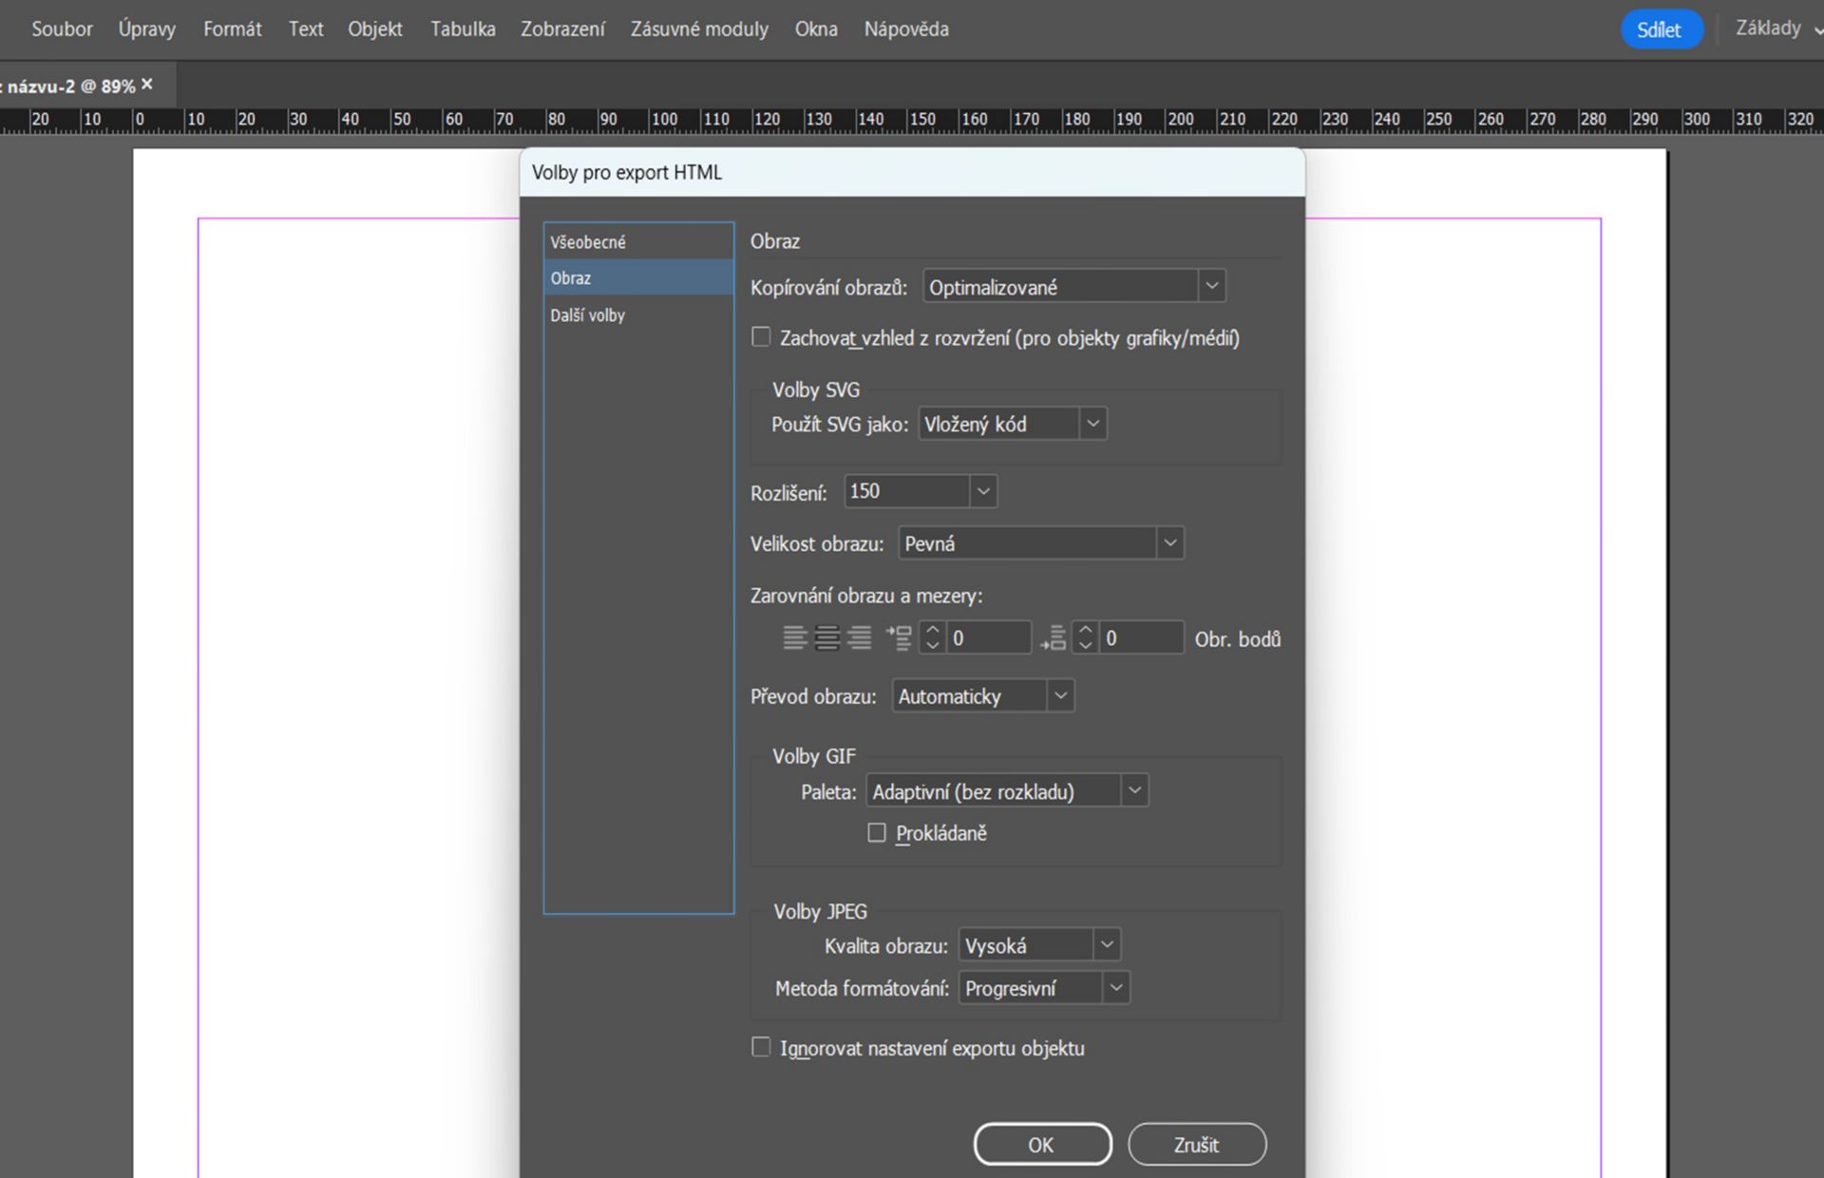Expand the Použít SVG jako dropdown
The image size is (1824, 1178).
click(1092, 424)
